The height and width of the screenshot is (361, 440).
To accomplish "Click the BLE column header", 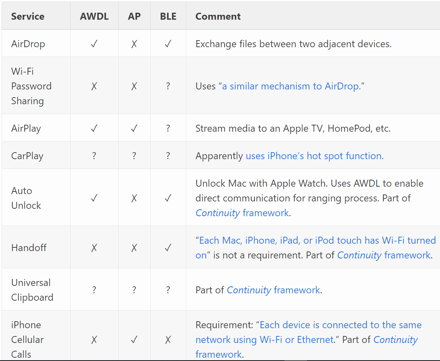I will (168, 16).
